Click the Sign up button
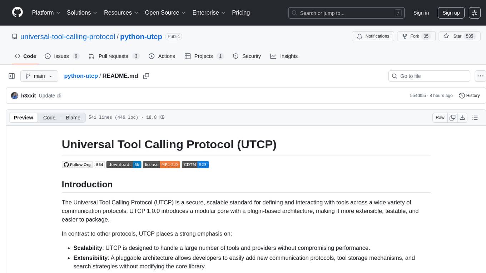The width and height of the screenshot is (486, 273). coord(451,13)
